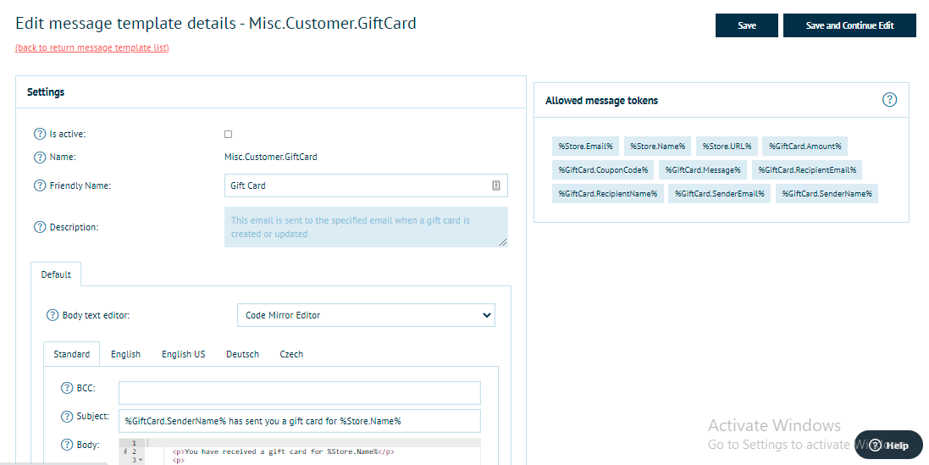Click help icon beside Friendly Name

tap(40, 185)
